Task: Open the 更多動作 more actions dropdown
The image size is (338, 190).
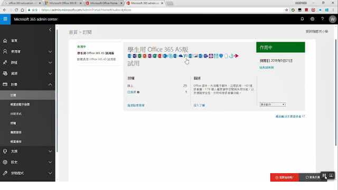Action: click(273, 104)
